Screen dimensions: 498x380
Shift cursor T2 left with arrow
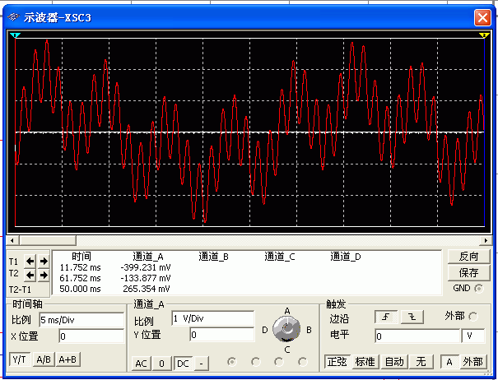tap(31, 274)
